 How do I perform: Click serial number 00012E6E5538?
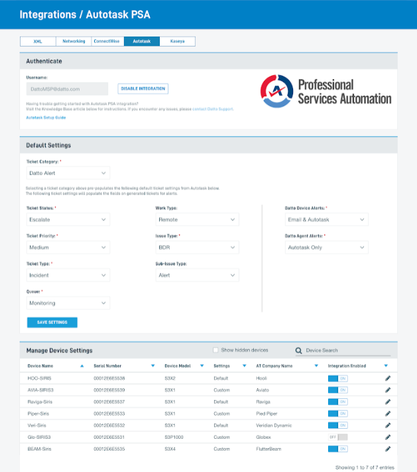(109, 378)
